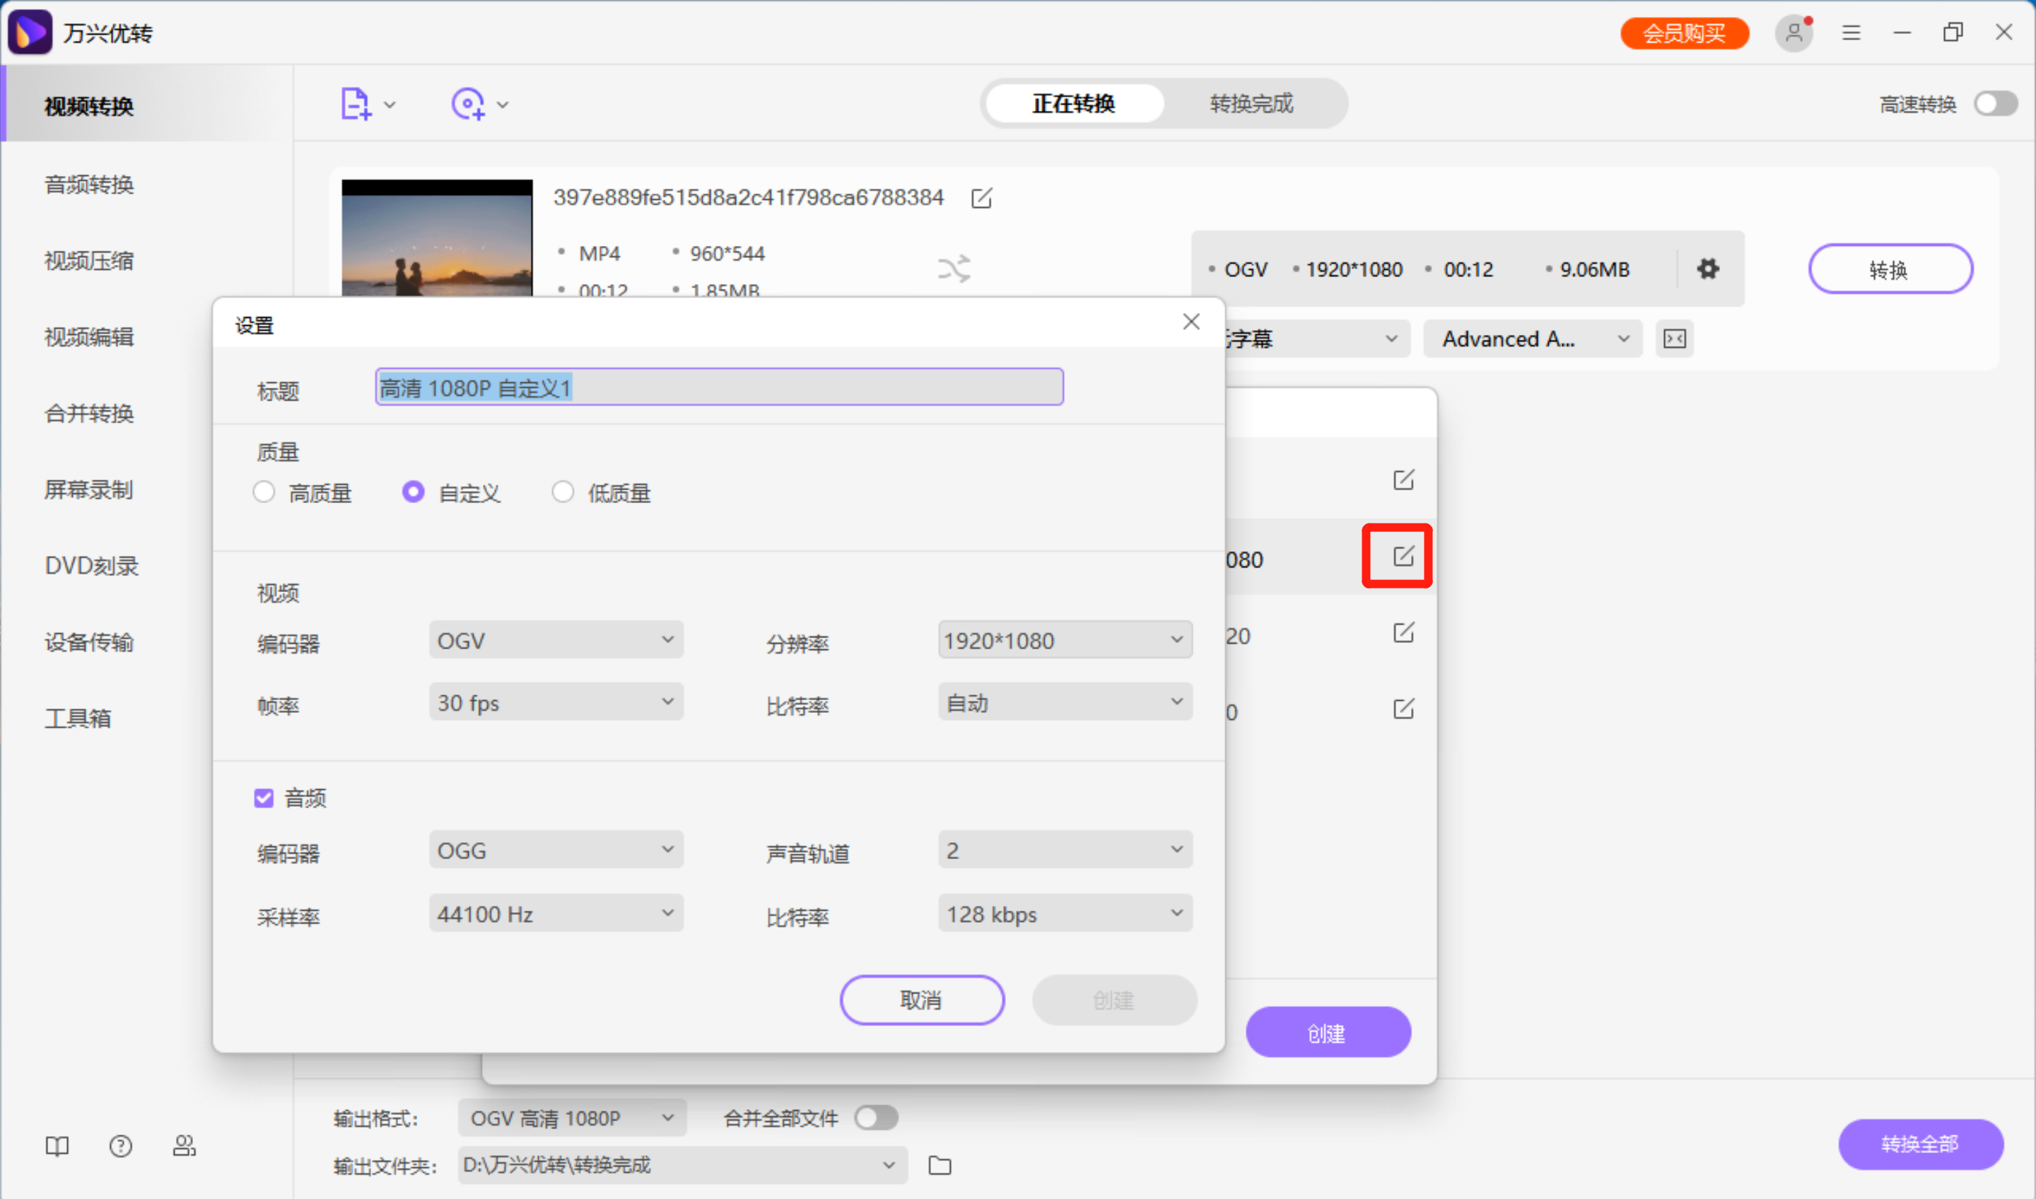Toggle the 高速转换 switch

pyautogui.click(x=1995, y=103)
